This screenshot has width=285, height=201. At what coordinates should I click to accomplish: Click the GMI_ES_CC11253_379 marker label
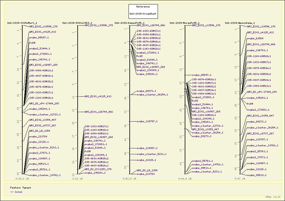click(x=98, y=169)
